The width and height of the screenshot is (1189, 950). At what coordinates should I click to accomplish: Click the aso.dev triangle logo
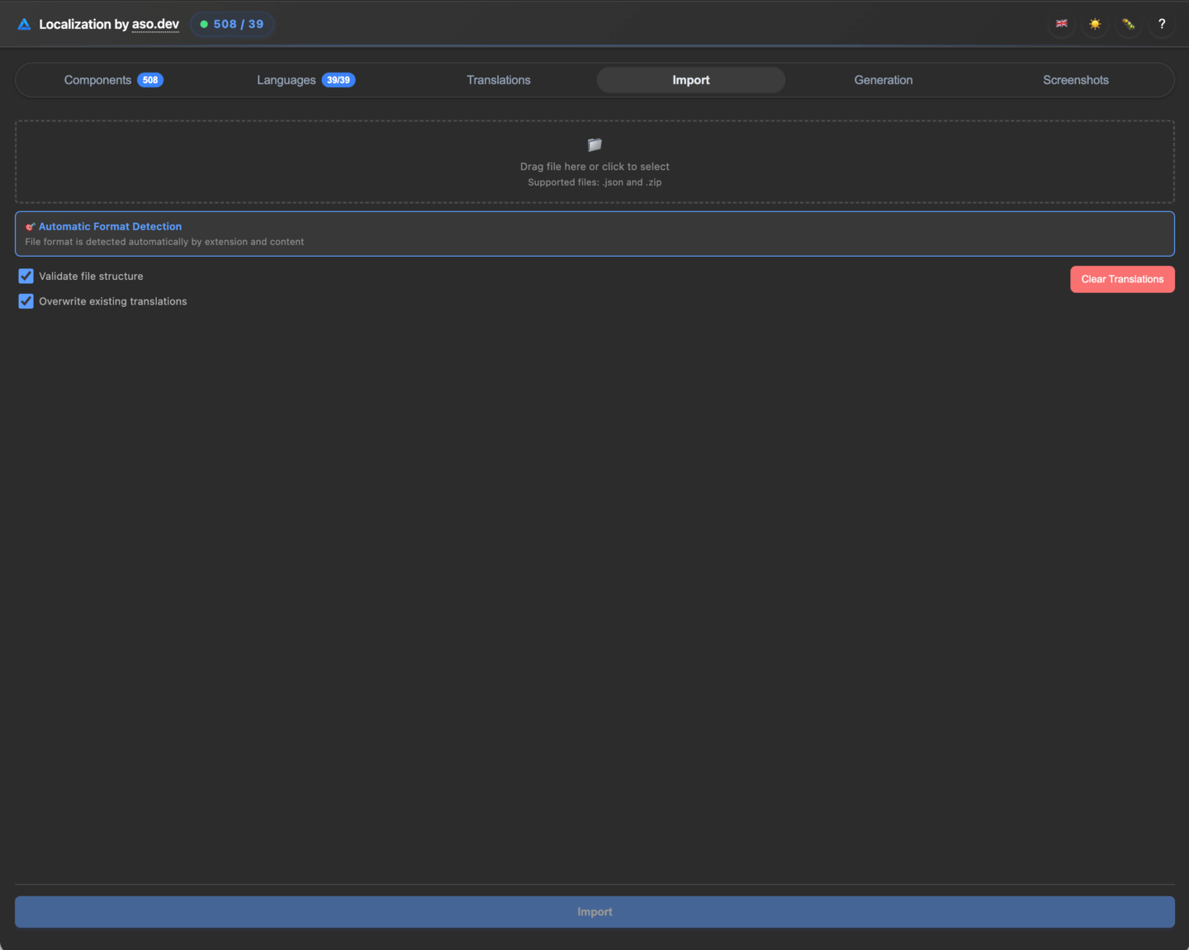click(25, 24)
